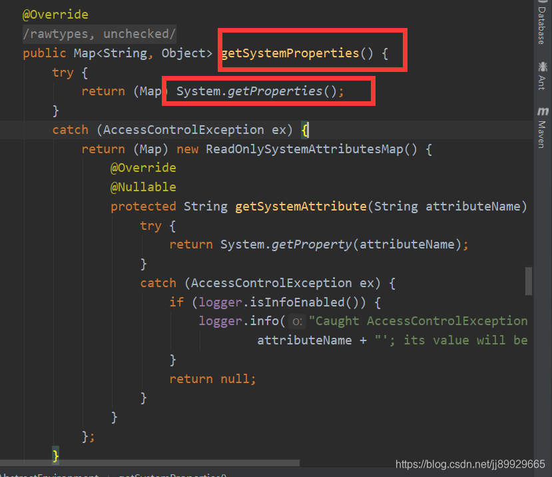This screenshot has width=552, height=477.
Task: Click the getSystemAttribute method name
Action: (301, 207)
